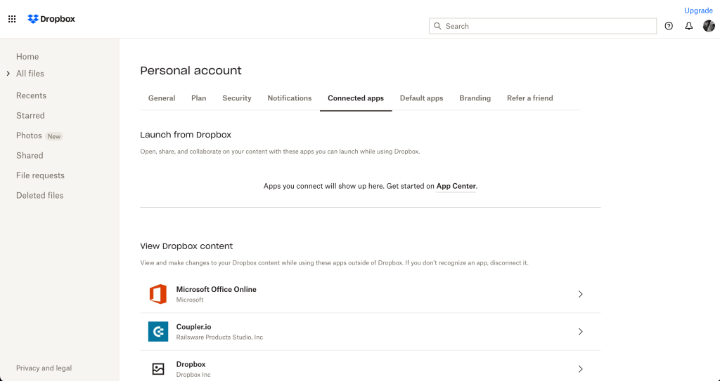Go to Home in sidebar
Image resolution: width=720 pixels, height=381 pixels.
click(27, 56)
